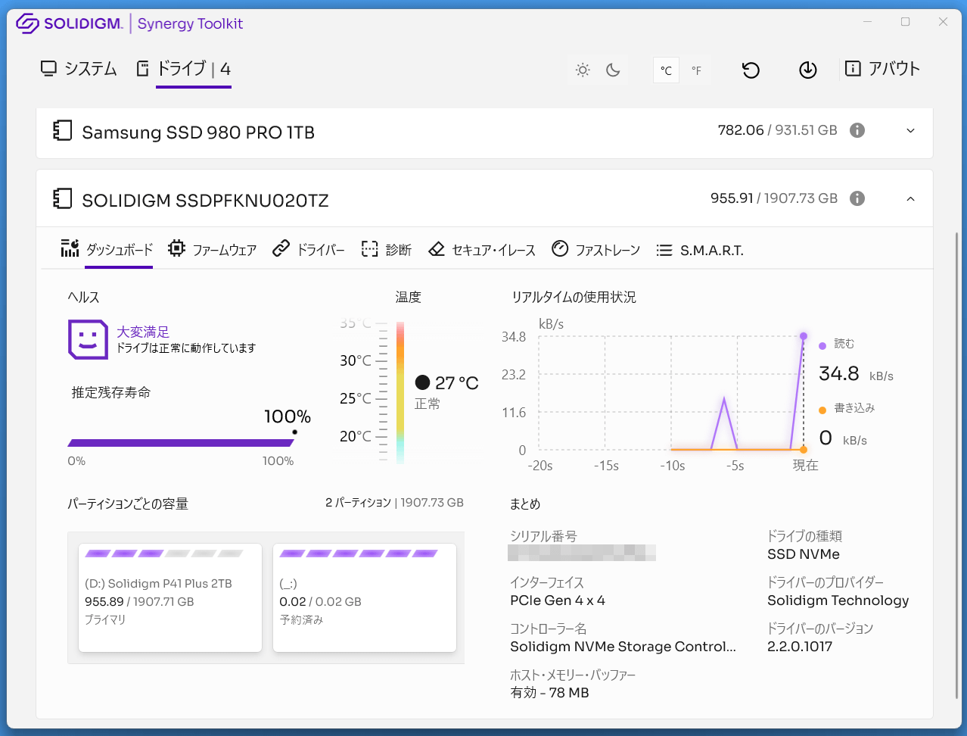Open the ファームウェア tab
Screen dimensions: 967x736
pos(213,249)
